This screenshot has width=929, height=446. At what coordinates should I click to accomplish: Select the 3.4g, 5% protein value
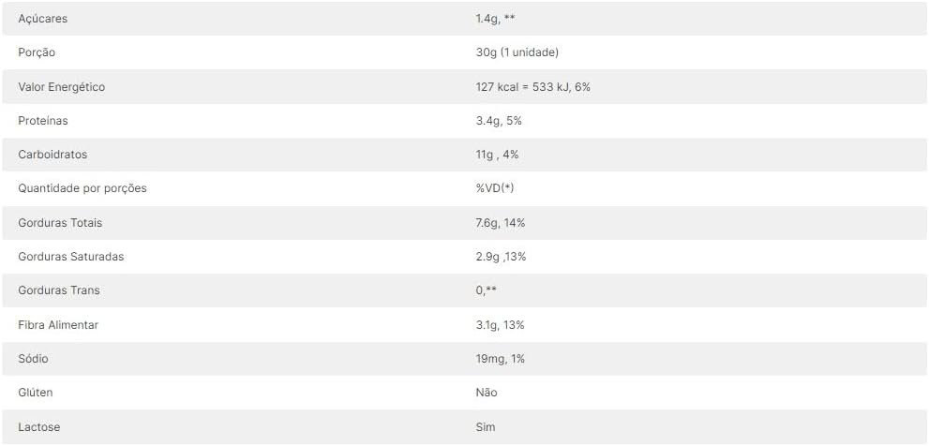[x=498, y=121]
